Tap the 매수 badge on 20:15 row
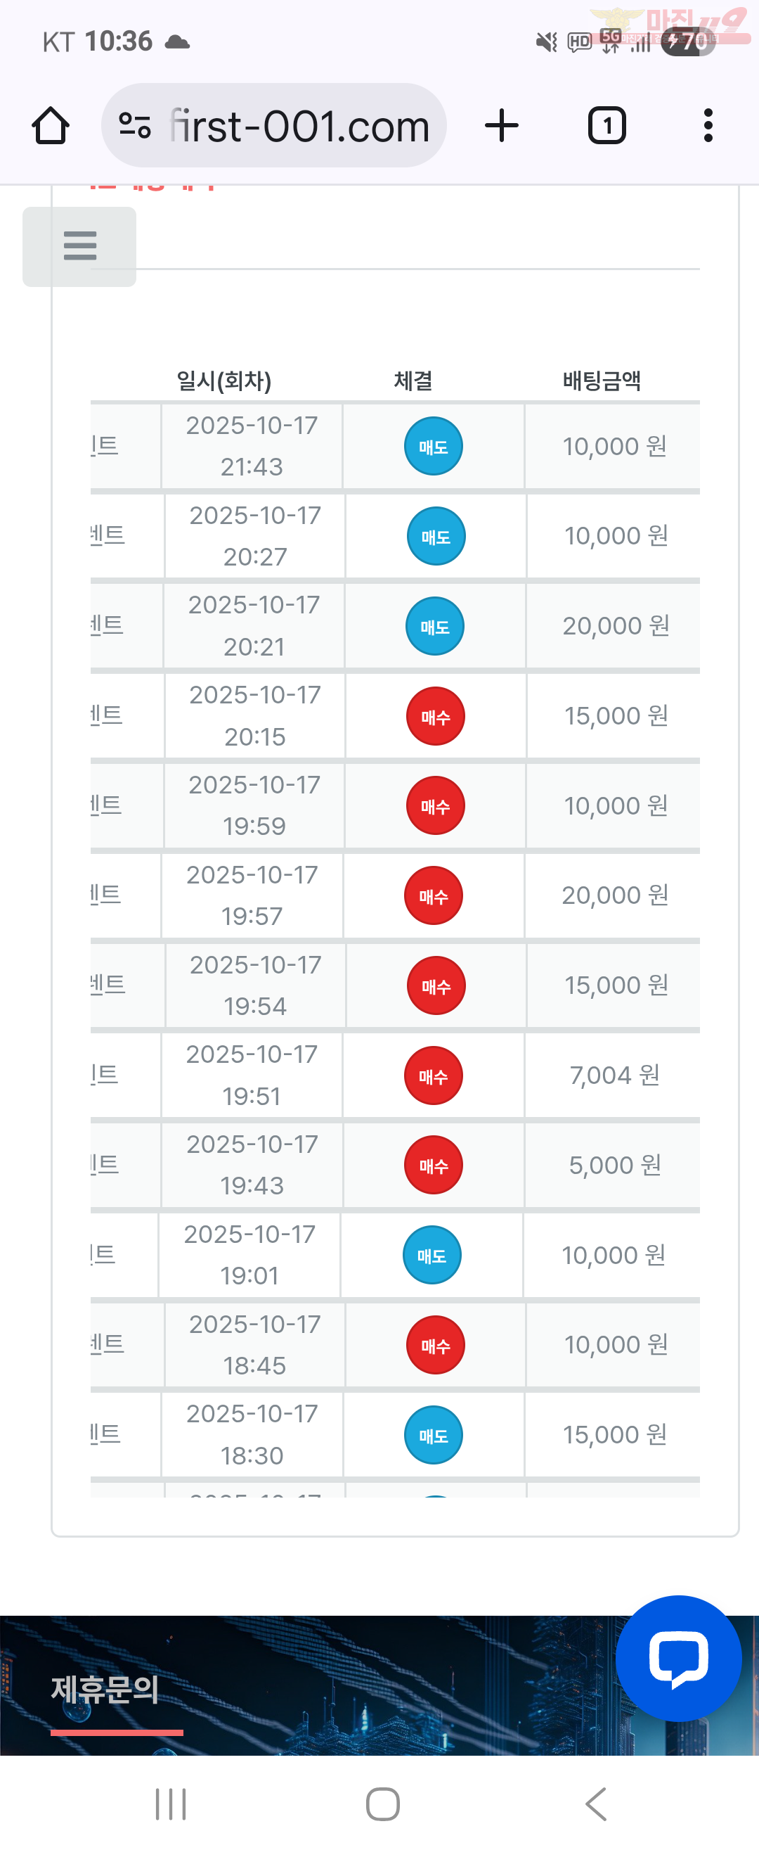This screenshot has width=759, height=1857. tap(435, 717)
